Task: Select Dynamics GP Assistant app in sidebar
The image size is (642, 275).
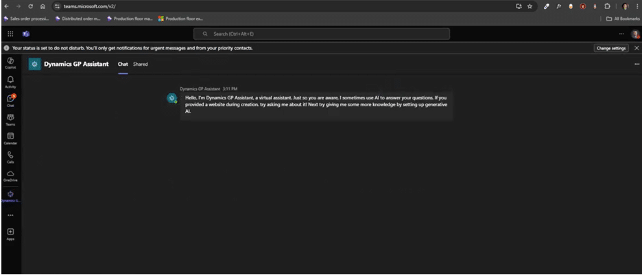Action: (11, 196)
